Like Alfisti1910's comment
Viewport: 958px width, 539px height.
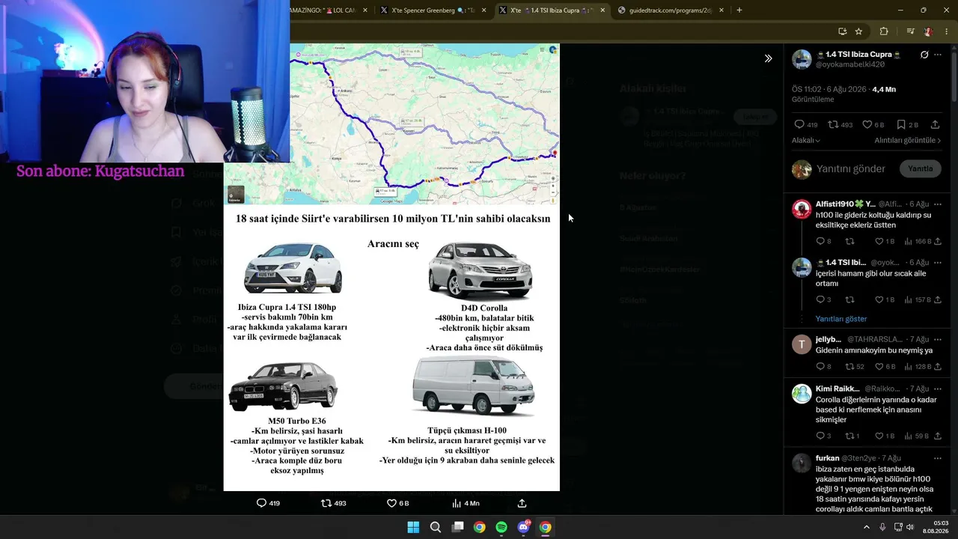tap(885, 241)
